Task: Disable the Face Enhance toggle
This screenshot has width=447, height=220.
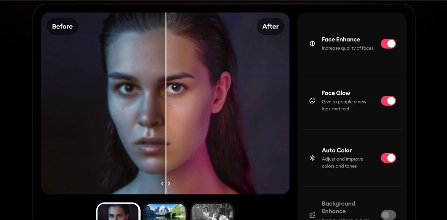Action: point(388,44)
